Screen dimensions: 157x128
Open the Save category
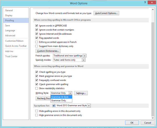pos(16,25)
